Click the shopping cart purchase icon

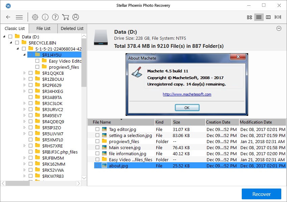pos(66,17)
